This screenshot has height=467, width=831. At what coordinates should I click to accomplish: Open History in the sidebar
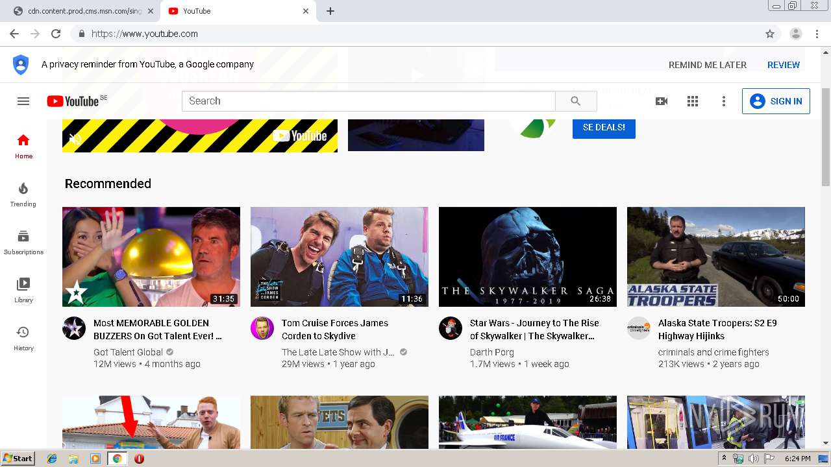pyautogui.click(x=23, y=339)
